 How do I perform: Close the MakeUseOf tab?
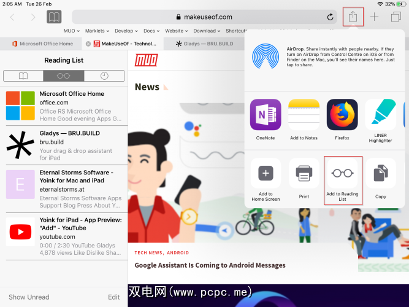pyautogui.click(x=88, y=44)
